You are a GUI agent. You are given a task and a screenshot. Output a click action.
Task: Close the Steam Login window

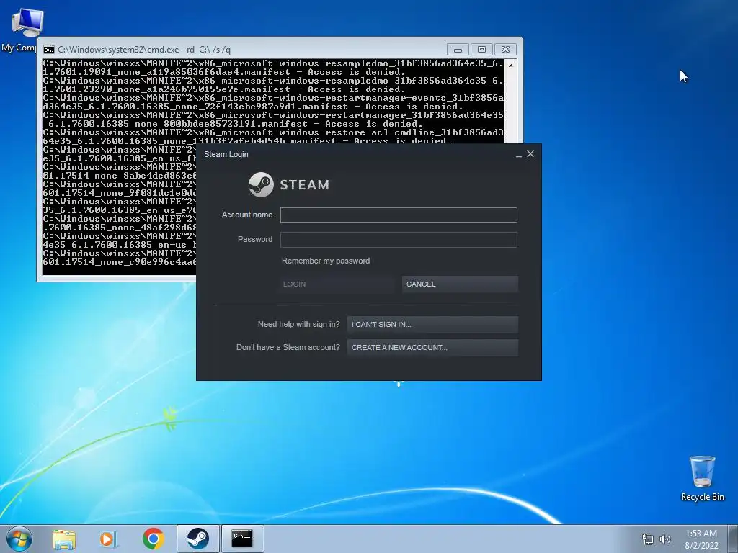530,154
